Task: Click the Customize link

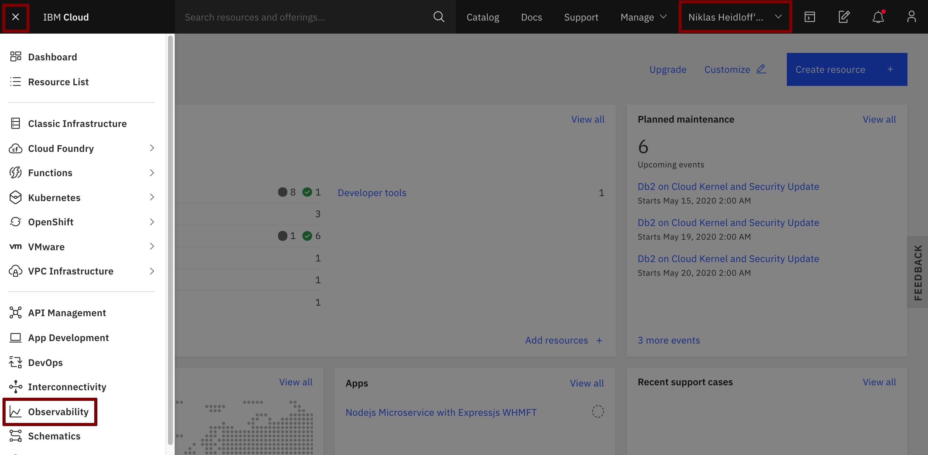Action: click(x=727, y=69)
